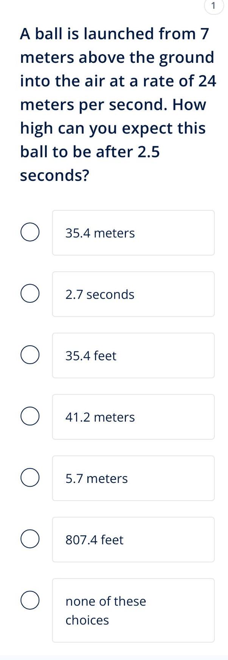The image size is (228, 660).
Task: Choose the answer card showing 807.4 feet
Action: click(133, 540)
